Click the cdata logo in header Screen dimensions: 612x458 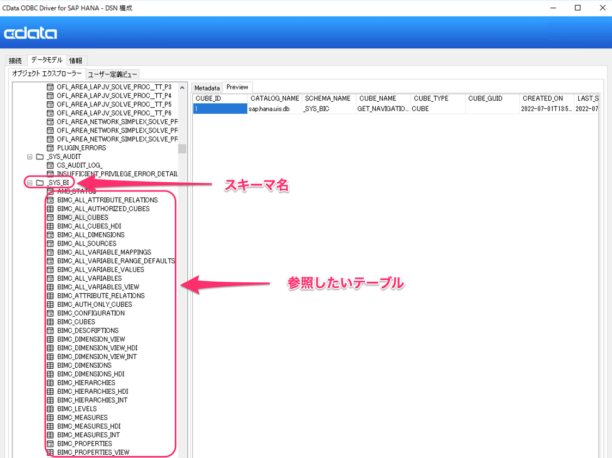point(30,33)
